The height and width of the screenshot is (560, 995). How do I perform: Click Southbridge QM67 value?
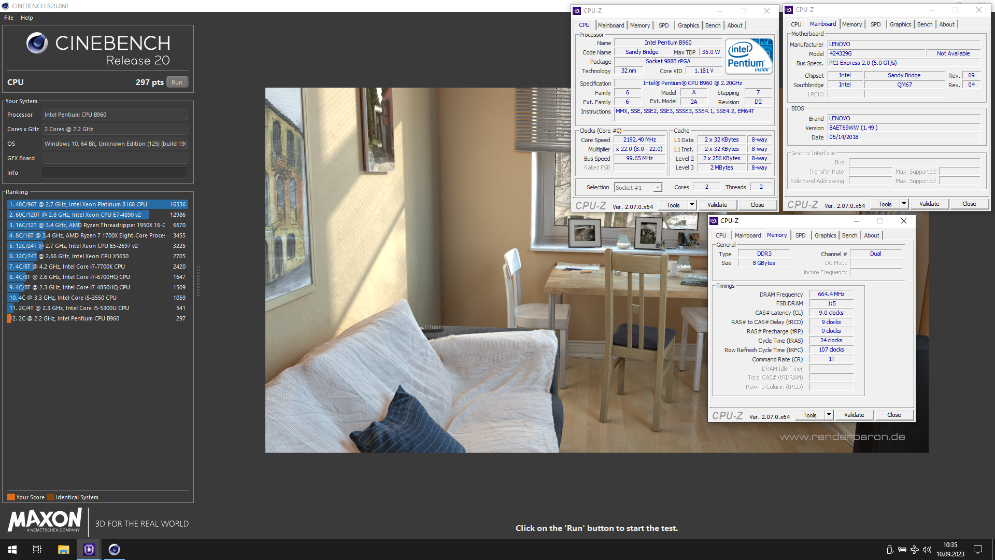[x=904, y=85]
